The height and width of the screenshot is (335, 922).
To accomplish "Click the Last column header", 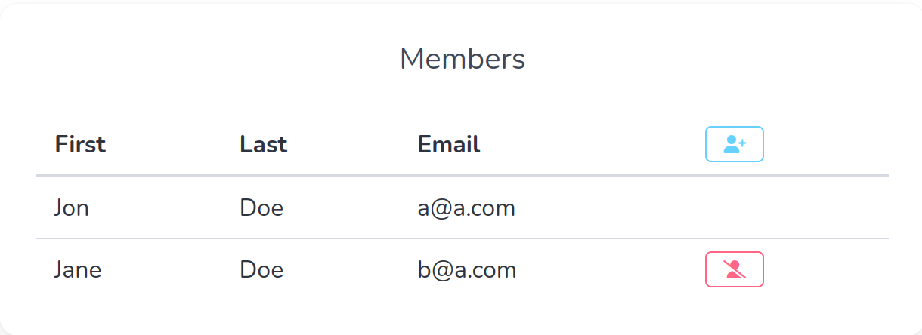I will coord(263,144).
